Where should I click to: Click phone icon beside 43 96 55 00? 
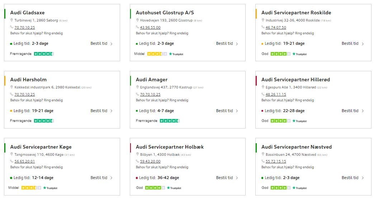pos(137,27)
